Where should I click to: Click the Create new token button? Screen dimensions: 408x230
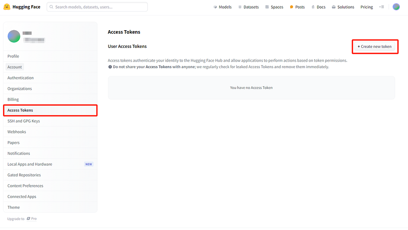(x=374, y=47)
